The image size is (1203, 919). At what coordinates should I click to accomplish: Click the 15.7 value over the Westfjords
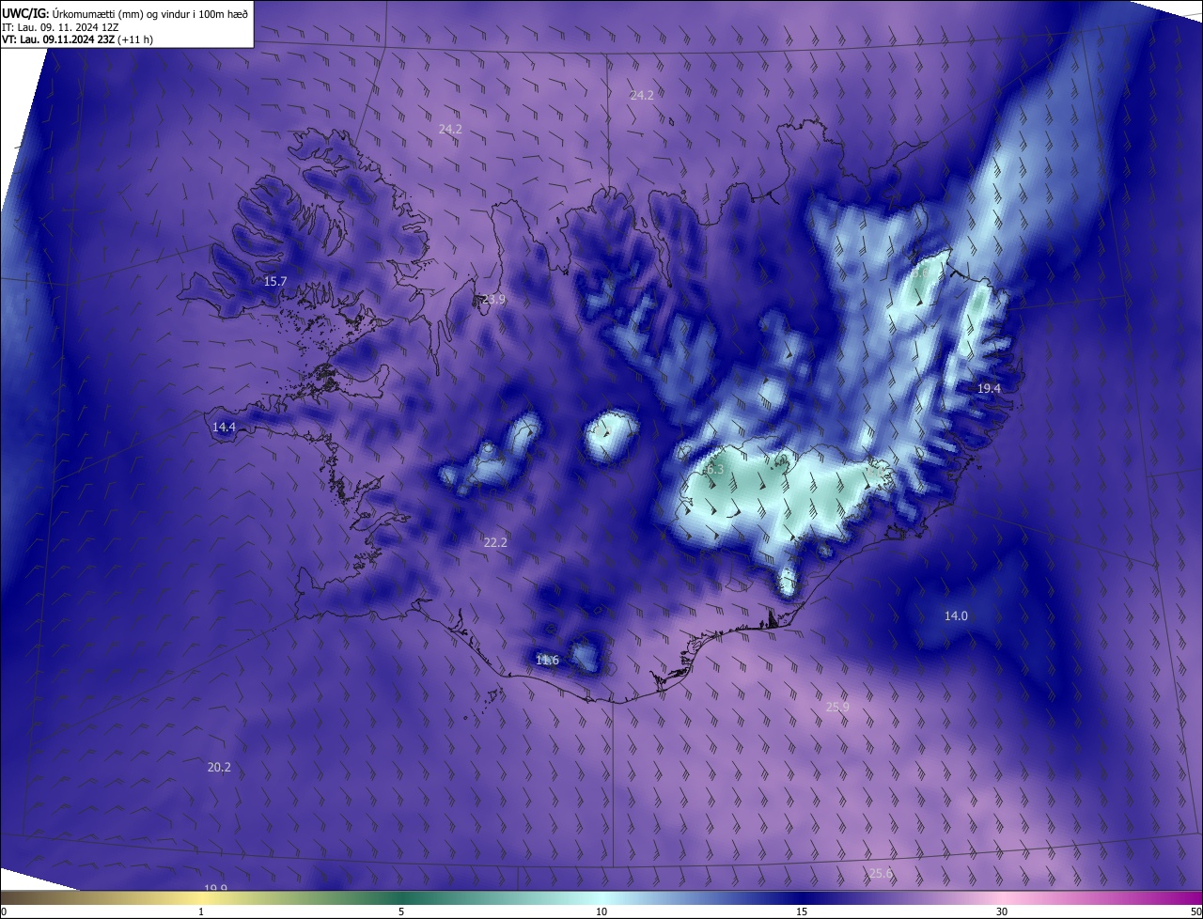coord(275,281)
